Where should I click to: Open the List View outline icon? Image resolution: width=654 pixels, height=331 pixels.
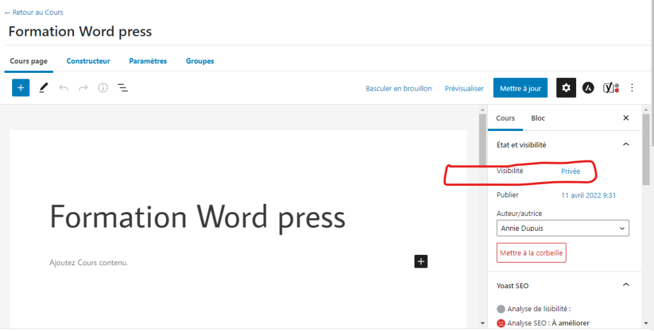coord(123,88)
